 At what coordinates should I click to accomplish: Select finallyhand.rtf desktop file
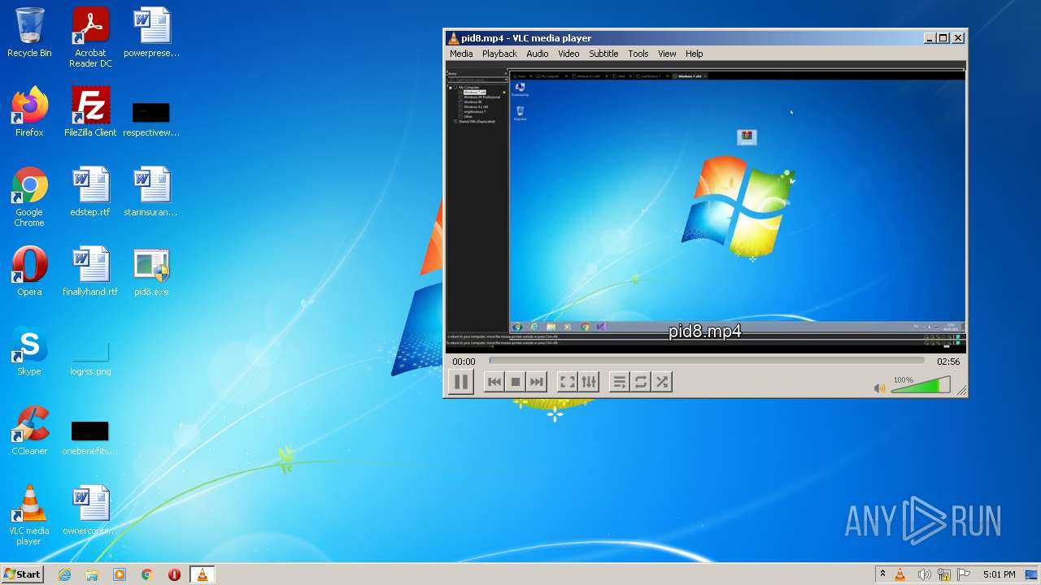tap(90, 271)
